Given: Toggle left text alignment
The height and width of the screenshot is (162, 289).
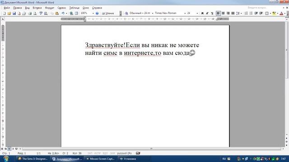Looking at the screenshot, I should click(218, 13).
